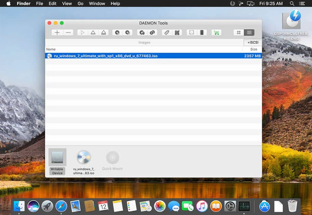The width and height of the screenshot is (312, 215).
Task: Mount the selected image with the play icon
Action: pos(83,32)
